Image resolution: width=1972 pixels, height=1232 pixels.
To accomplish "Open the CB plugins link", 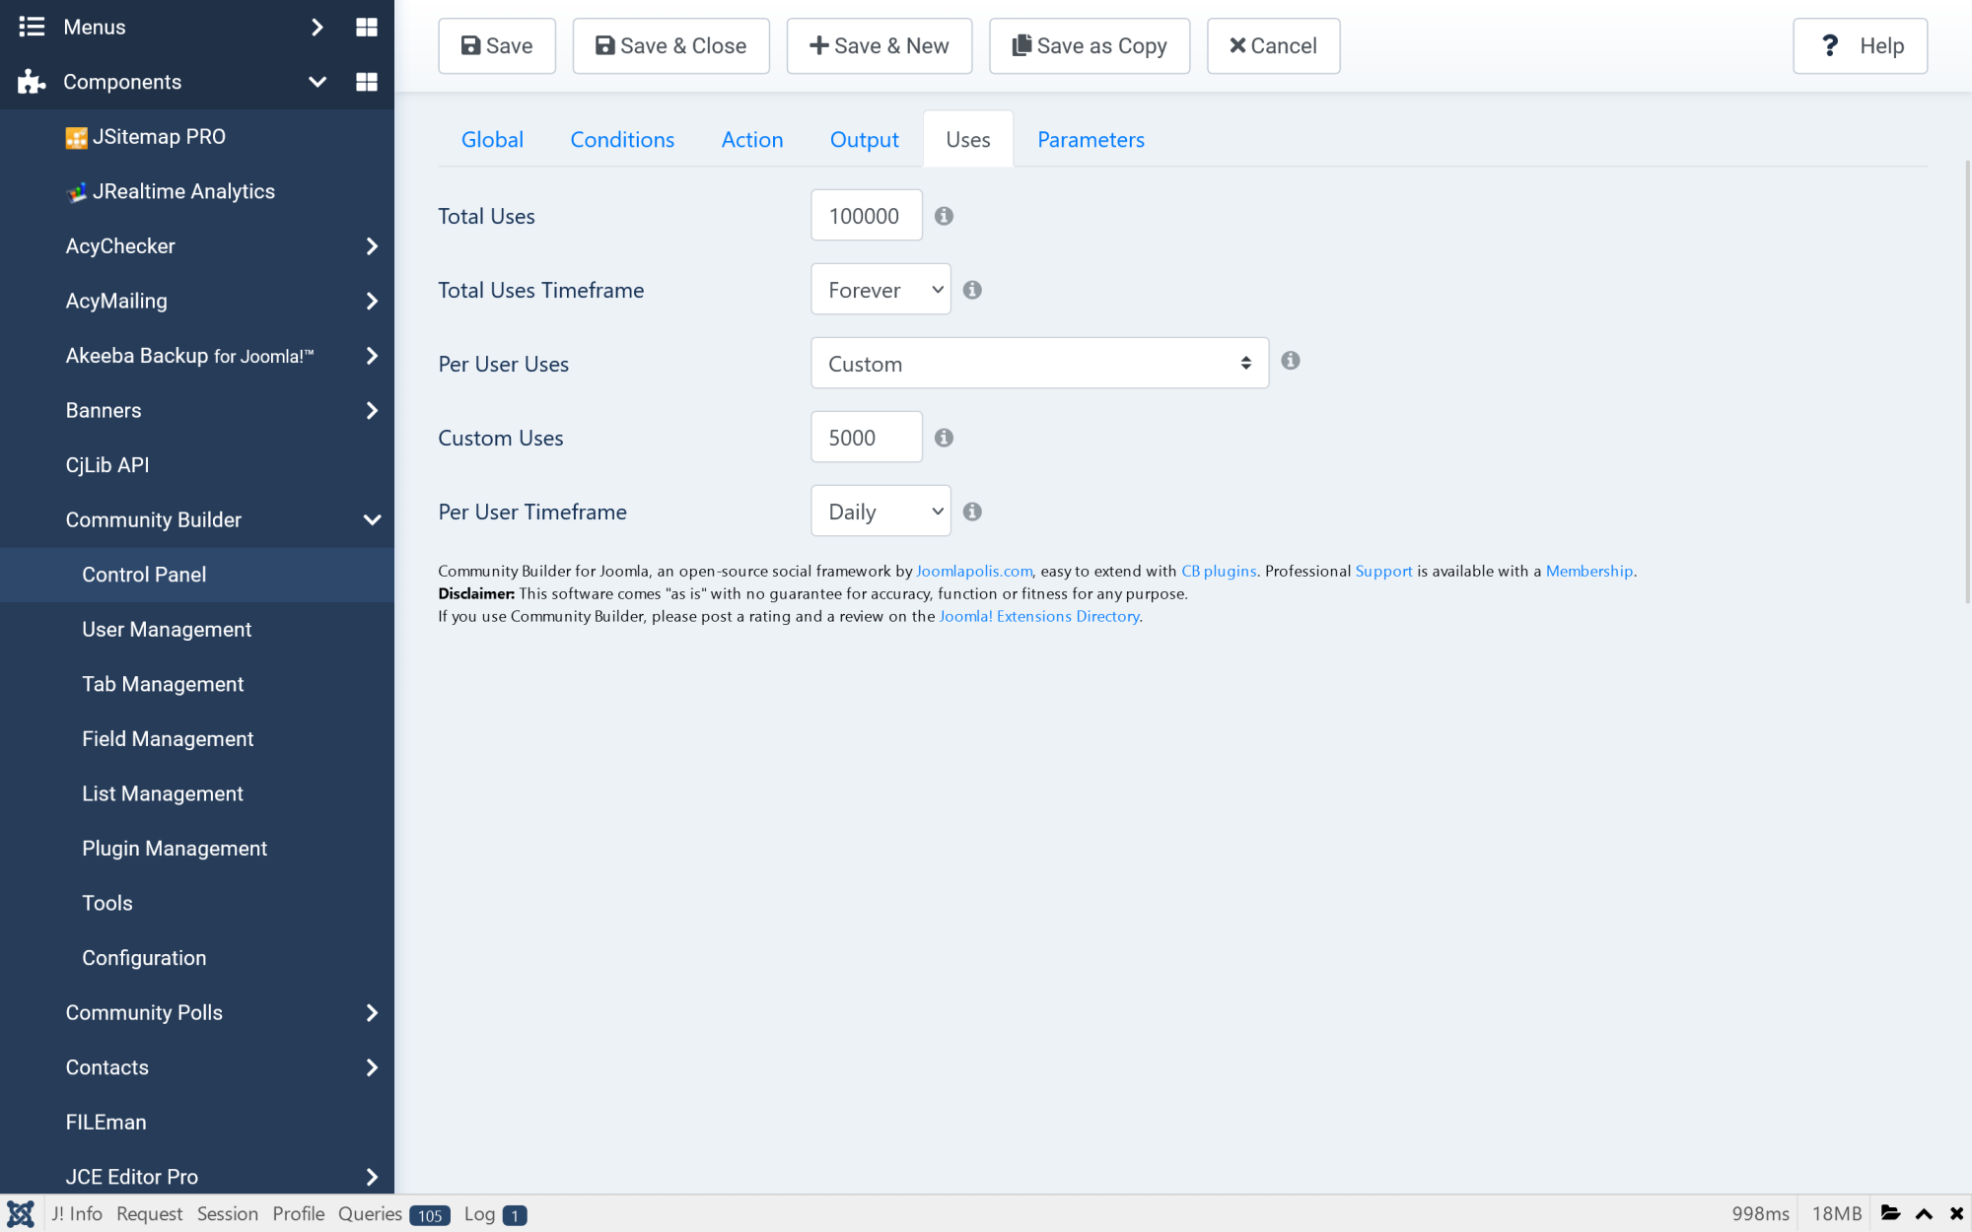I will (x=1219, y=572).
